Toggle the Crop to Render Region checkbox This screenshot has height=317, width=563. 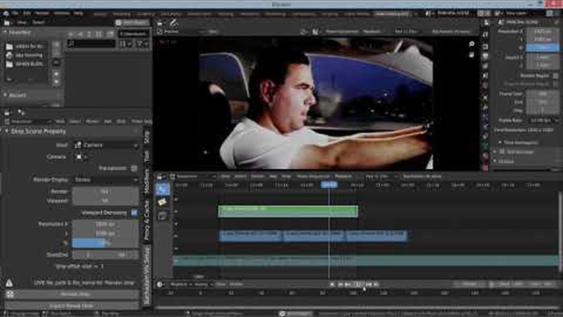click(x=555, y=84)
